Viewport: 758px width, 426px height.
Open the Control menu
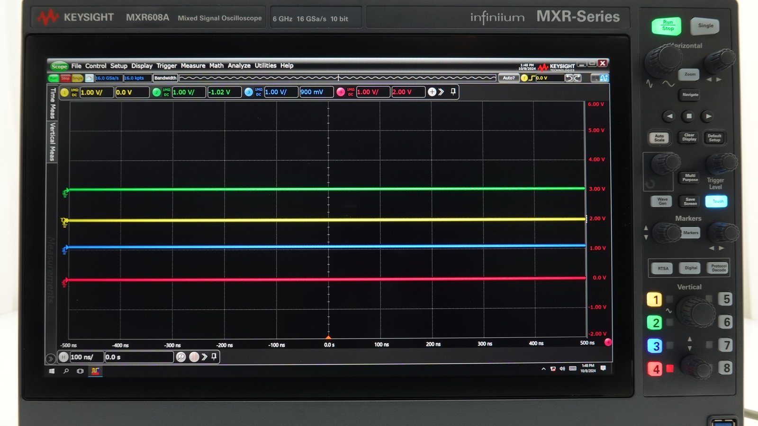point(96,66)
